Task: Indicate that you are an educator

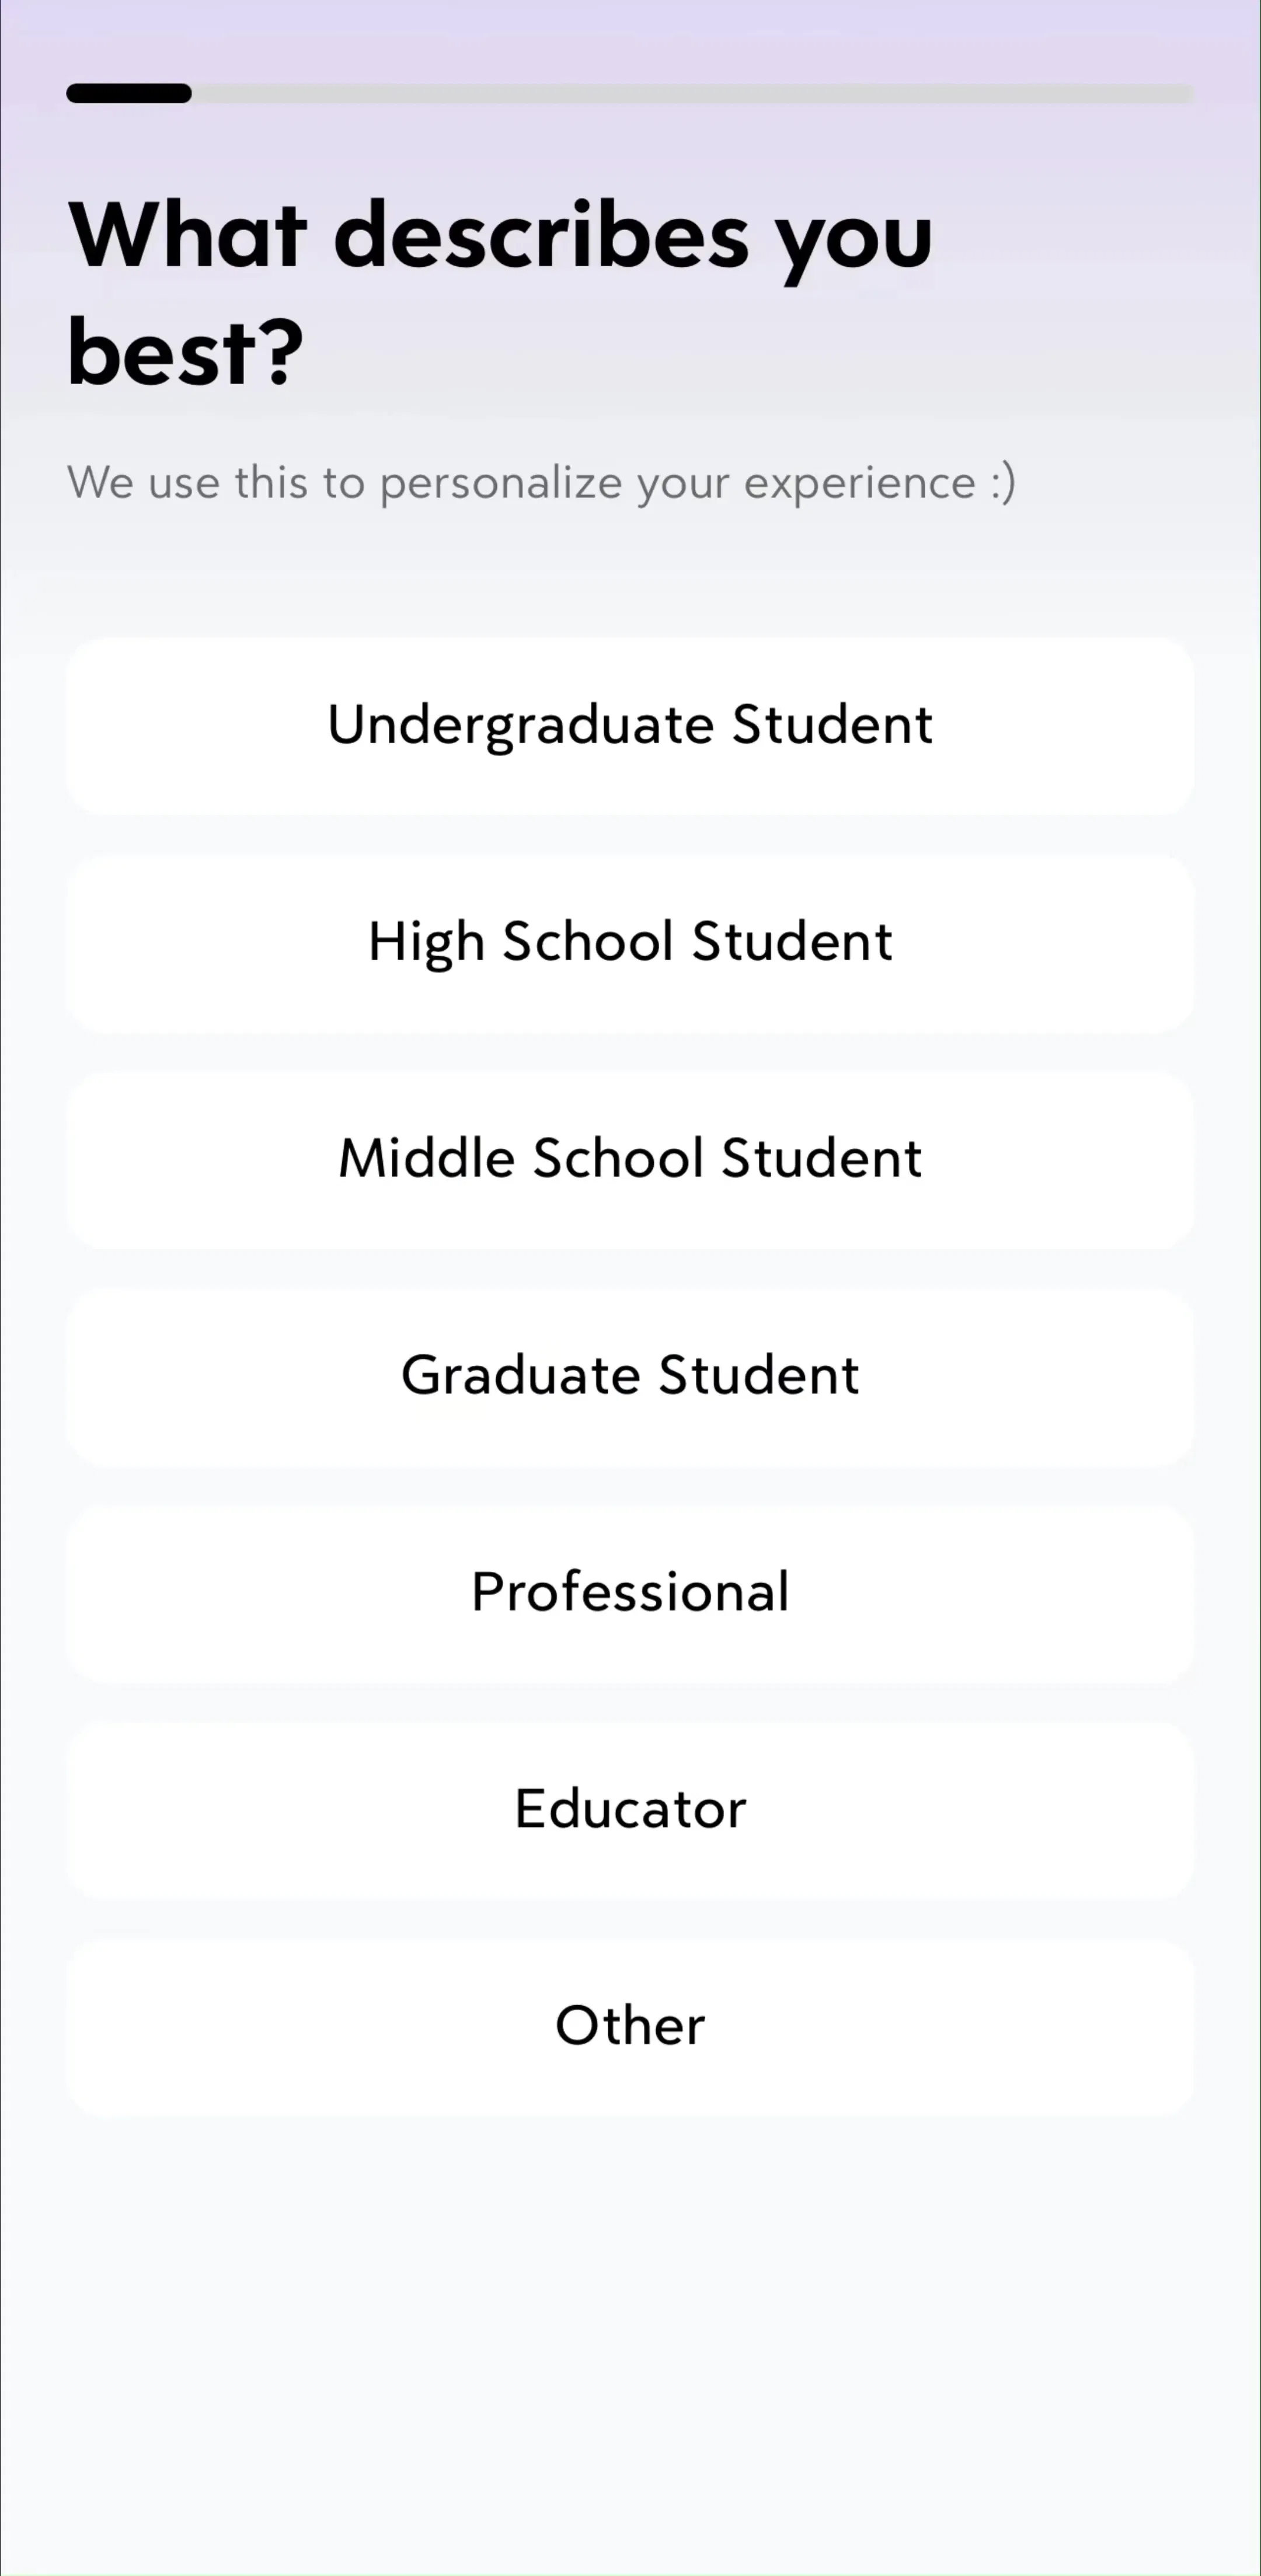Action: coord(630,1811)
